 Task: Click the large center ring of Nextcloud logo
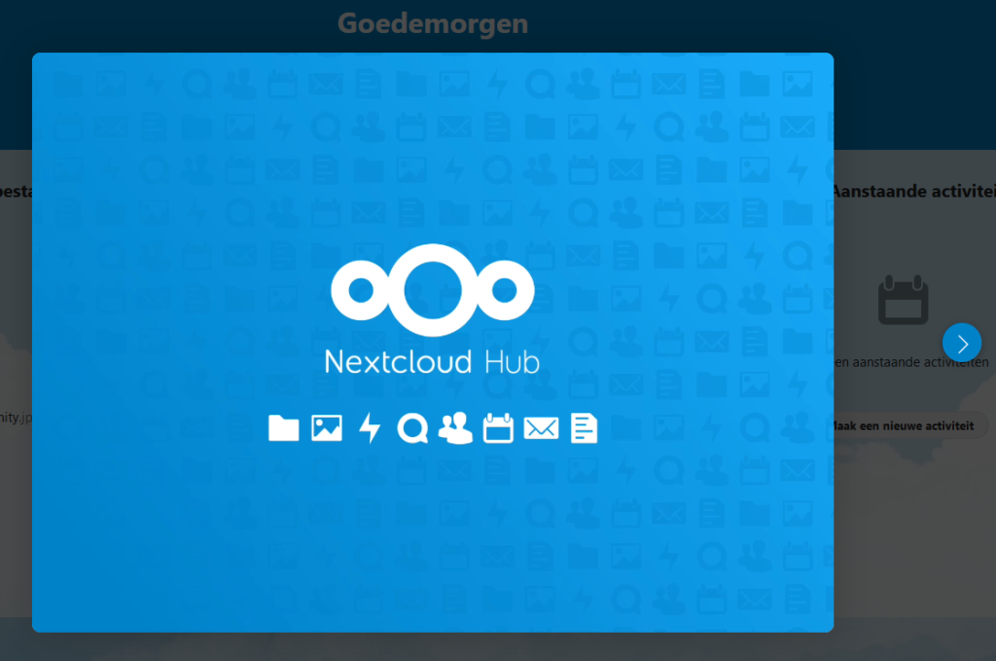click(433, 291)
